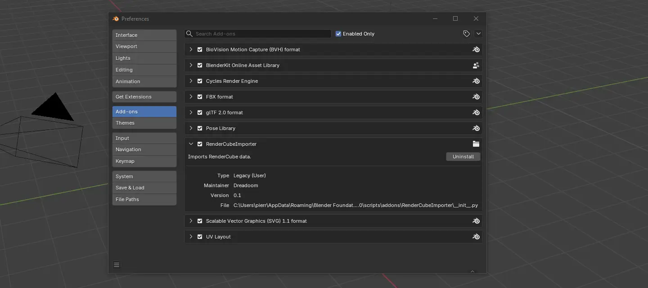Click the community icon on BlenderKit row
648x288 pixels.
pos(476,65)
